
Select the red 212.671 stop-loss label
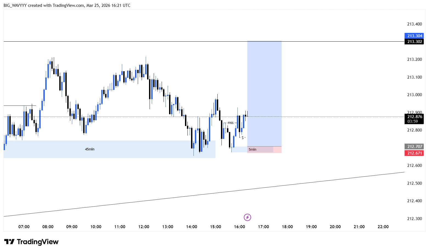click(x=414, y=153)
